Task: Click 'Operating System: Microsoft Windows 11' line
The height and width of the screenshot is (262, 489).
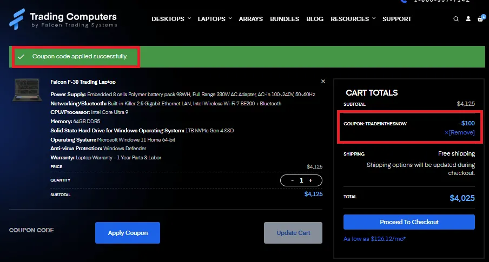Action: point(113,140)
